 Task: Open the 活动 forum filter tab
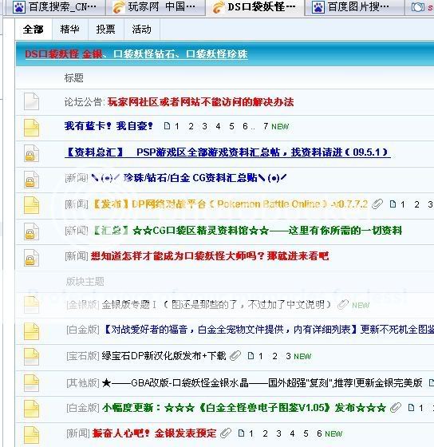142,30
